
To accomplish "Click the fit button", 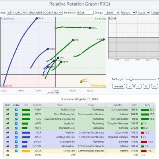I will tap(146, 86).
